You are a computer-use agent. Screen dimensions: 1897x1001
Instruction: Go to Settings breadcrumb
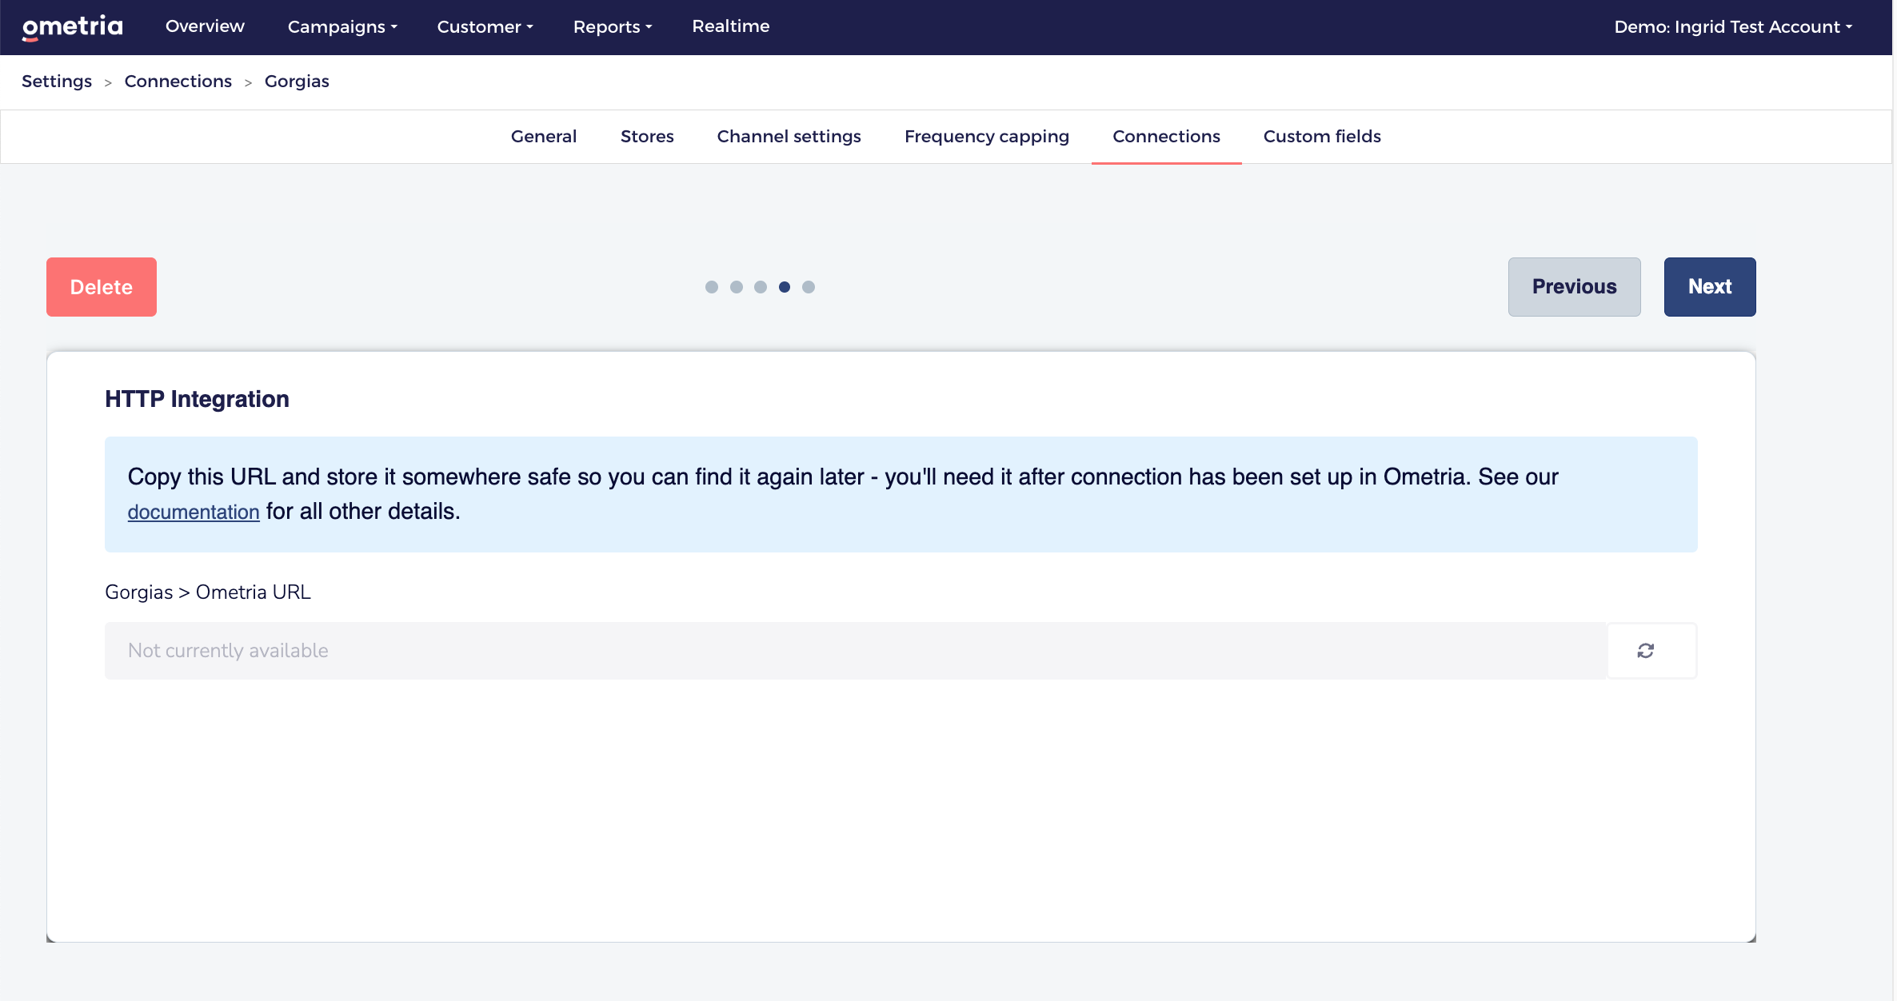(x=57, y=82)
